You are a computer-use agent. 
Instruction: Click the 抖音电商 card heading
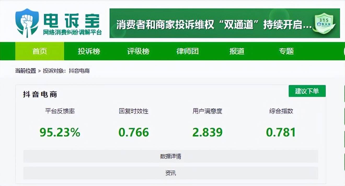coord(40,95)
